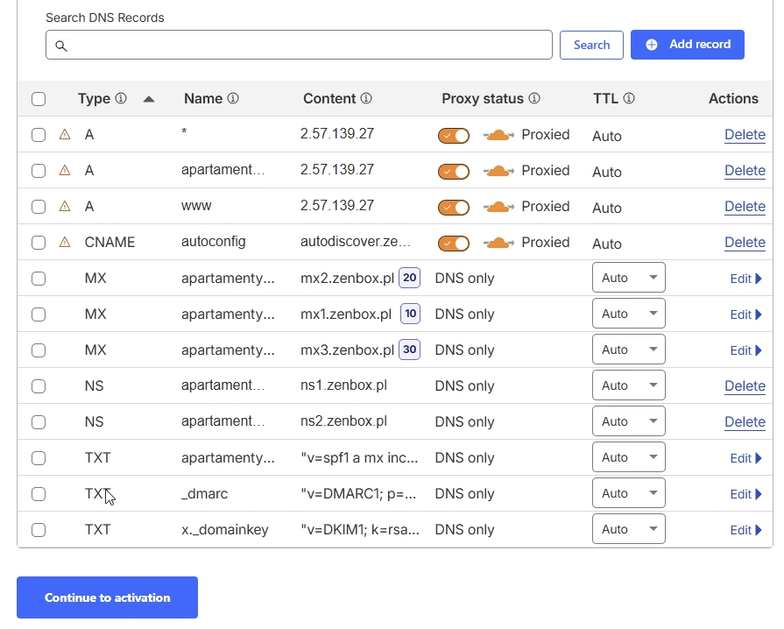Open TTL dropdown for mx1.zenbox.pl
Viewport: 784px width, 629px height.
pos(628,314)
